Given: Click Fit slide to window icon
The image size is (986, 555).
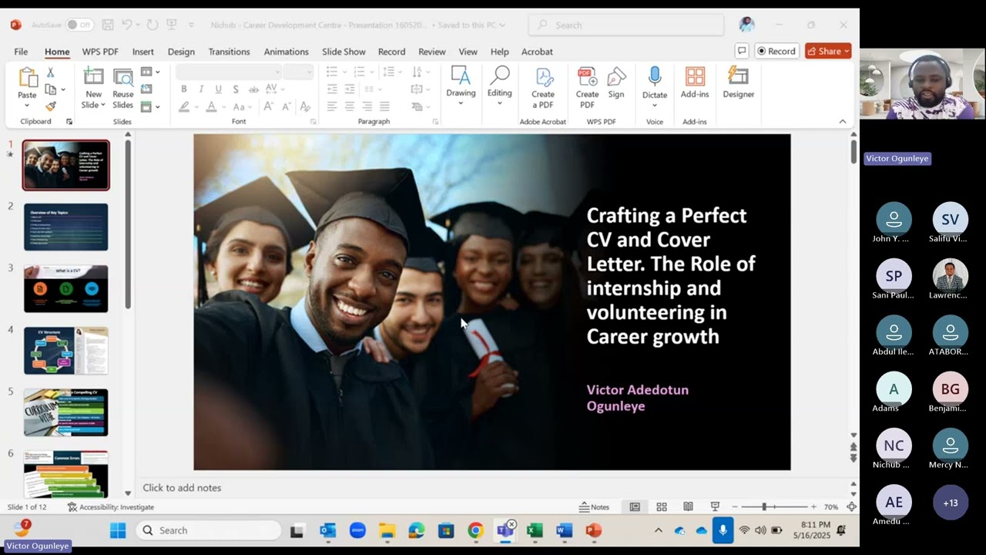Looking at the screenshot, I should (x=851, y=506).
